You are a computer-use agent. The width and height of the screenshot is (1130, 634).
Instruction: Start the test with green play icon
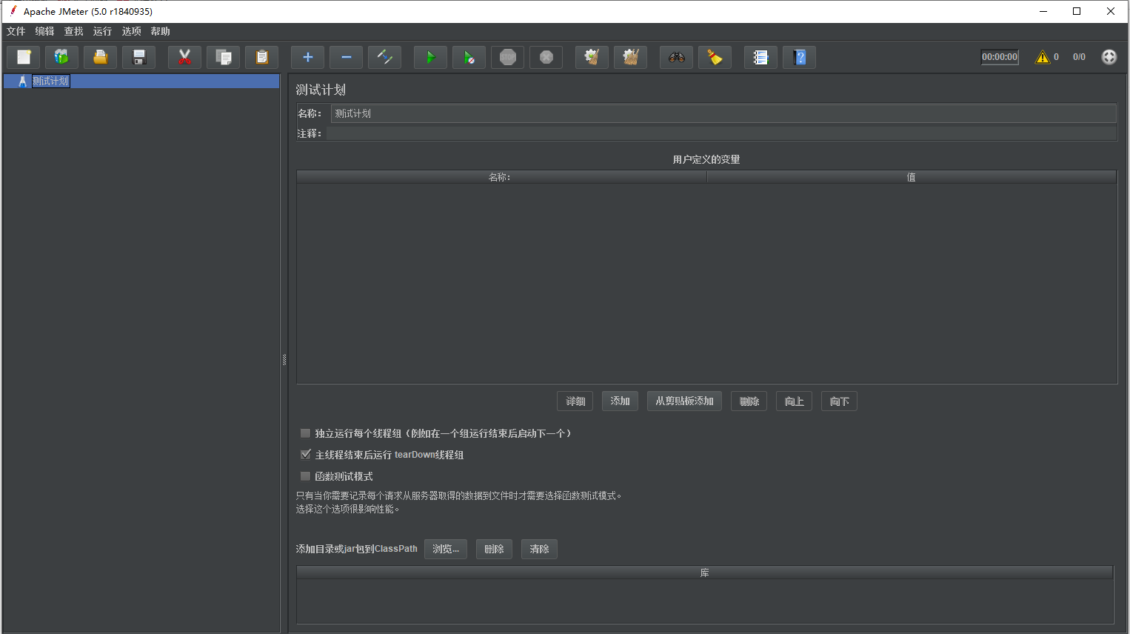[x=431, y=57]
